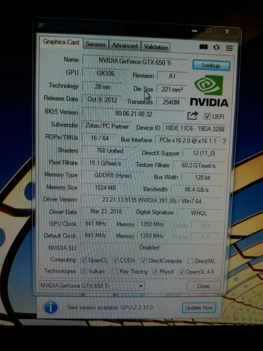The image size is (263, 351).
Task: Click the refresh icon in GPU-Z
Action: (x=216, y=47)
